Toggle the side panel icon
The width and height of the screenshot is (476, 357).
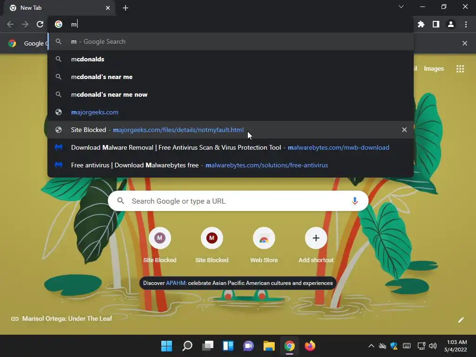pos(436,24)
